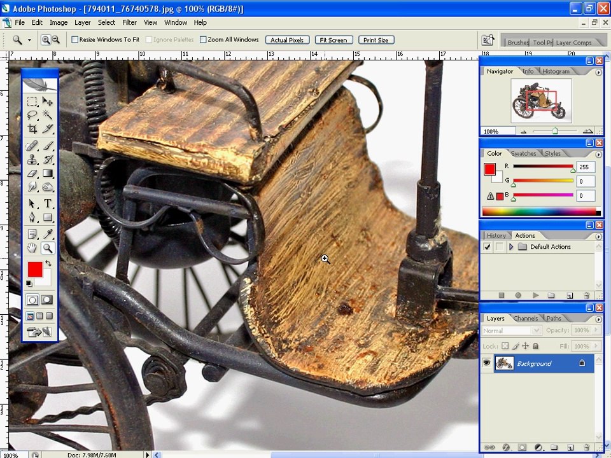
Task: Enable Resize Windows To Fit checkbox
Action: click(x=75, y=39)
